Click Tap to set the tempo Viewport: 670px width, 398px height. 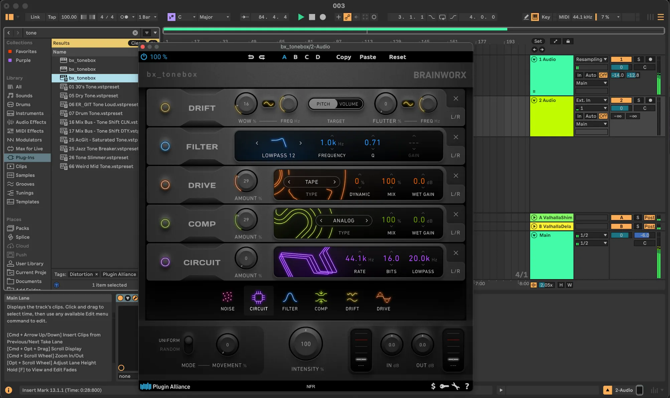tap(51, 17)
